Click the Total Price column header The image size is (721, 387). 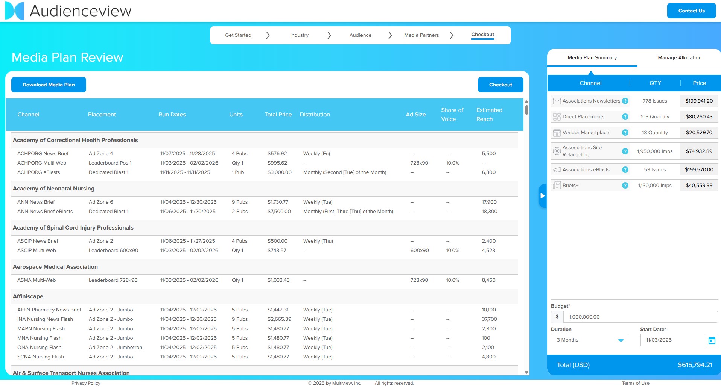[278, 115]
